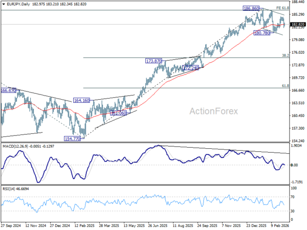Select the 154.770 low price label
Image resolution: width=307 pixels, height=230 pixels.
(72, 139)
